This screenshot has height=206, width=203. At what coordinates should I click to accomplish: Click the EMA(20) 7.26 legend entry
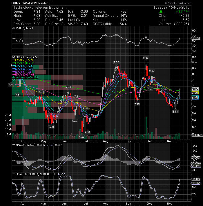24,66
